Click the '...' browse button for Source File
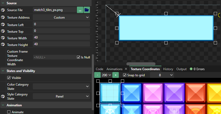 coord(80,10)
